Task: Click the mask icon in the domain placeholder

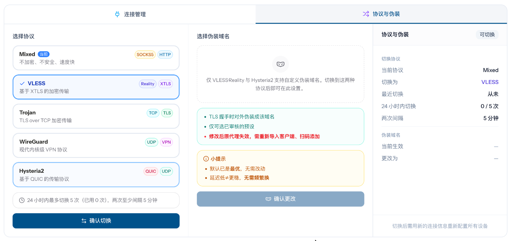Action: (x=280, y=64)
